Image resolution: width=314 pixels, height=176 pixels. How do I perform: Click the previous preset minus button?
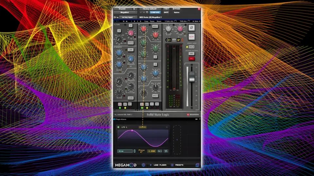coord(141,12)
